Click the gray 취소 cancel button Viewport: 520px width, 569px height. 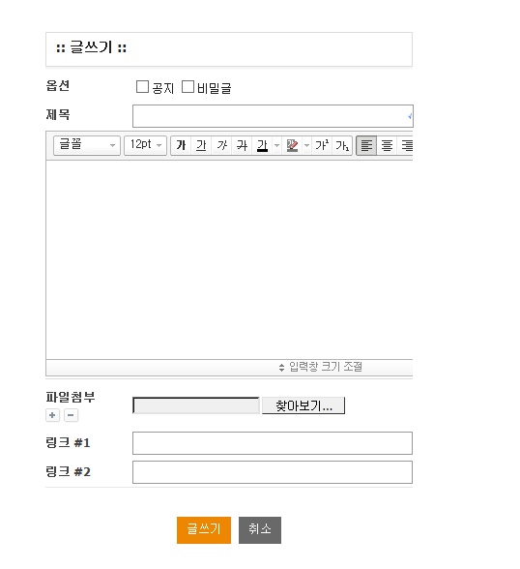coord(260,530)
